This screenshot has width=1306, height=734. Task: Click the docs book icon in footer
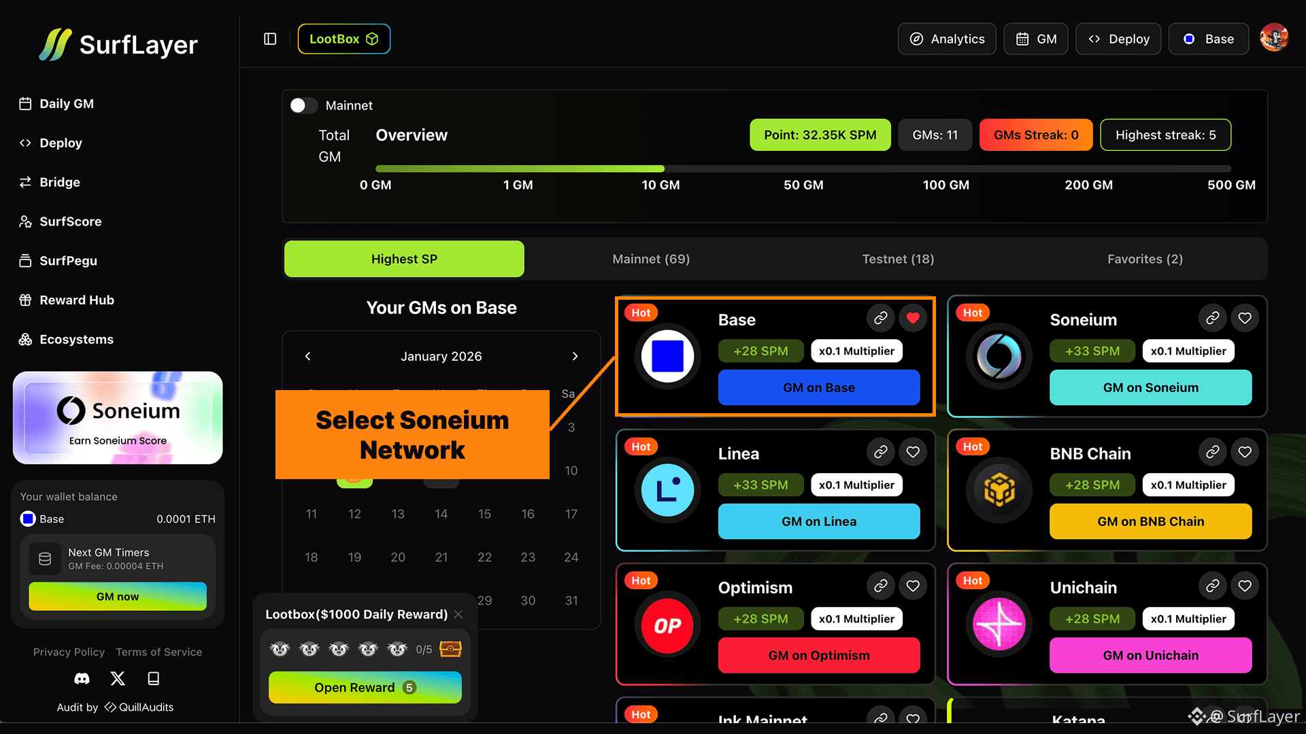[154, 678]
